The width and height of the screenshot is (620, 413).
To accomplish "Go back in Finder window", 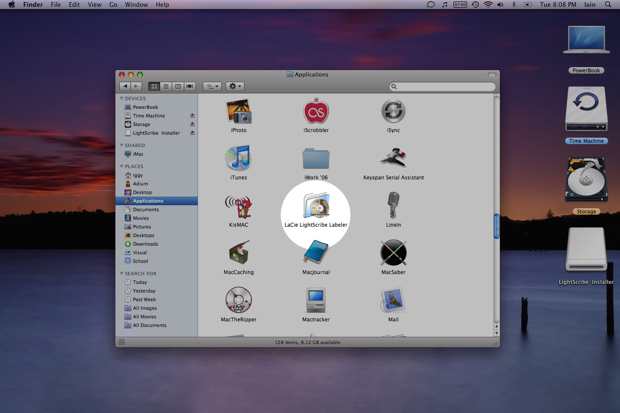I will point(125,86).
